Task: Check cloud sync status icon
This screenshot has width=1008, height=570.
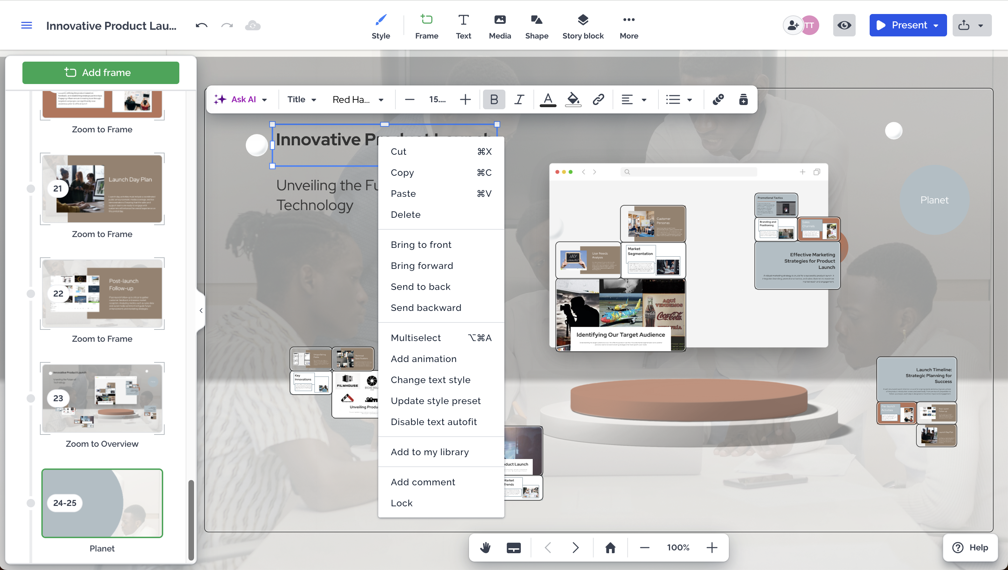Action: tap(253, 26)
